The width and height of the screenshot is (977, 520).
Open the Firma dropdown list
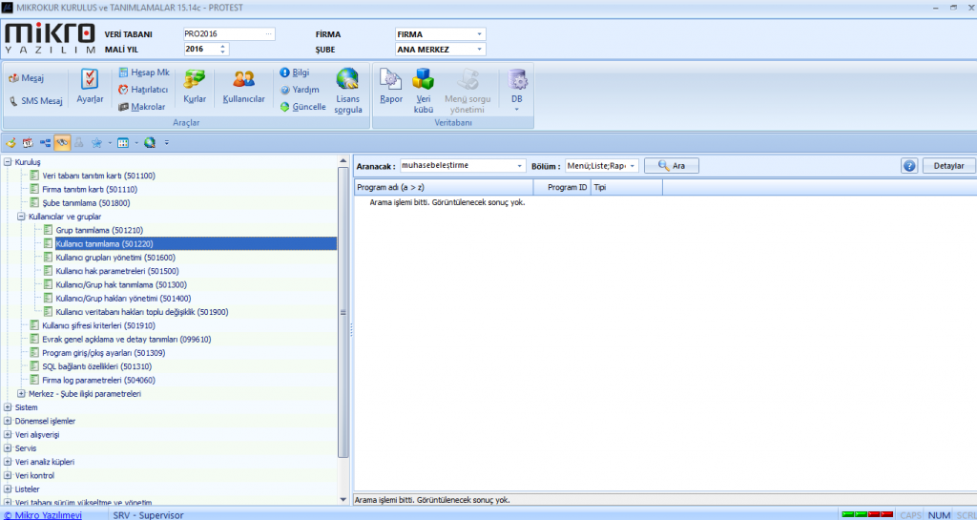click(x=479, y=34)
